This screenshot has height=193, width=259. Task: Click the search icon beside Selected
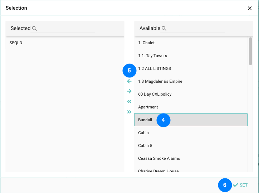[34, 29]
